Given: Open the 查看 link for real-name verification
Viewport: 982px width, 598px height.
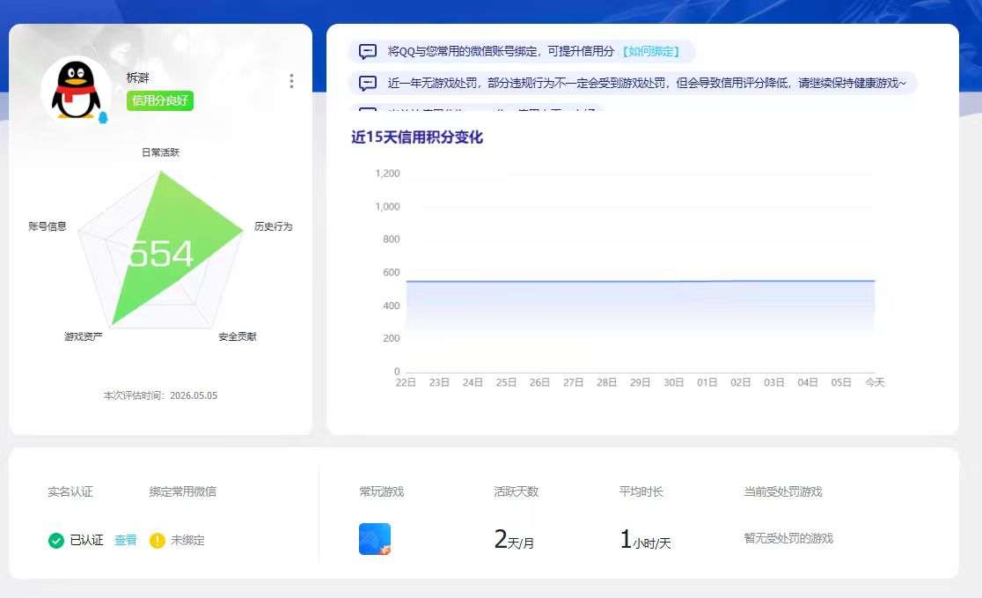Looking at the screenshot, I should [x=125, y=541].
